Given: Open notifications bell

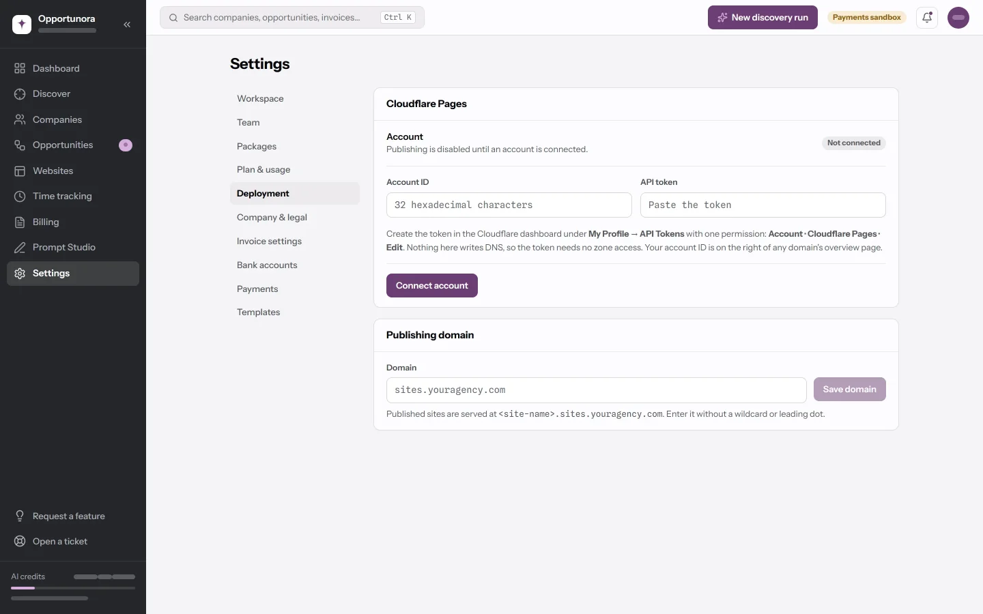Looking at the screenshot, I should (927, 18).
